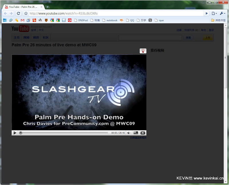The width and height of the screenshot is (229, 185).
Task: Open the 其他书签 bookmarks folder
Action: coord(218,20)
